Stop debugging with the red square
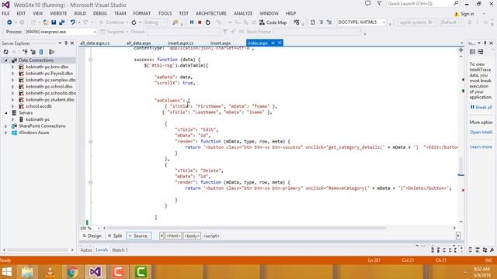 (x=200, y=22)
